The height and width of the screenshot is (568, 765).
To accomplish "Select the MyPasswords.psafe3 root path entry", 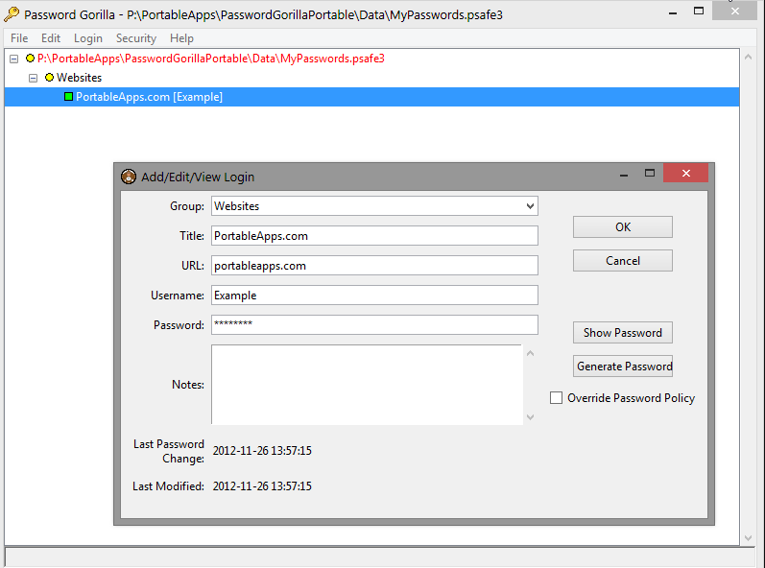I will click(211, 59).
